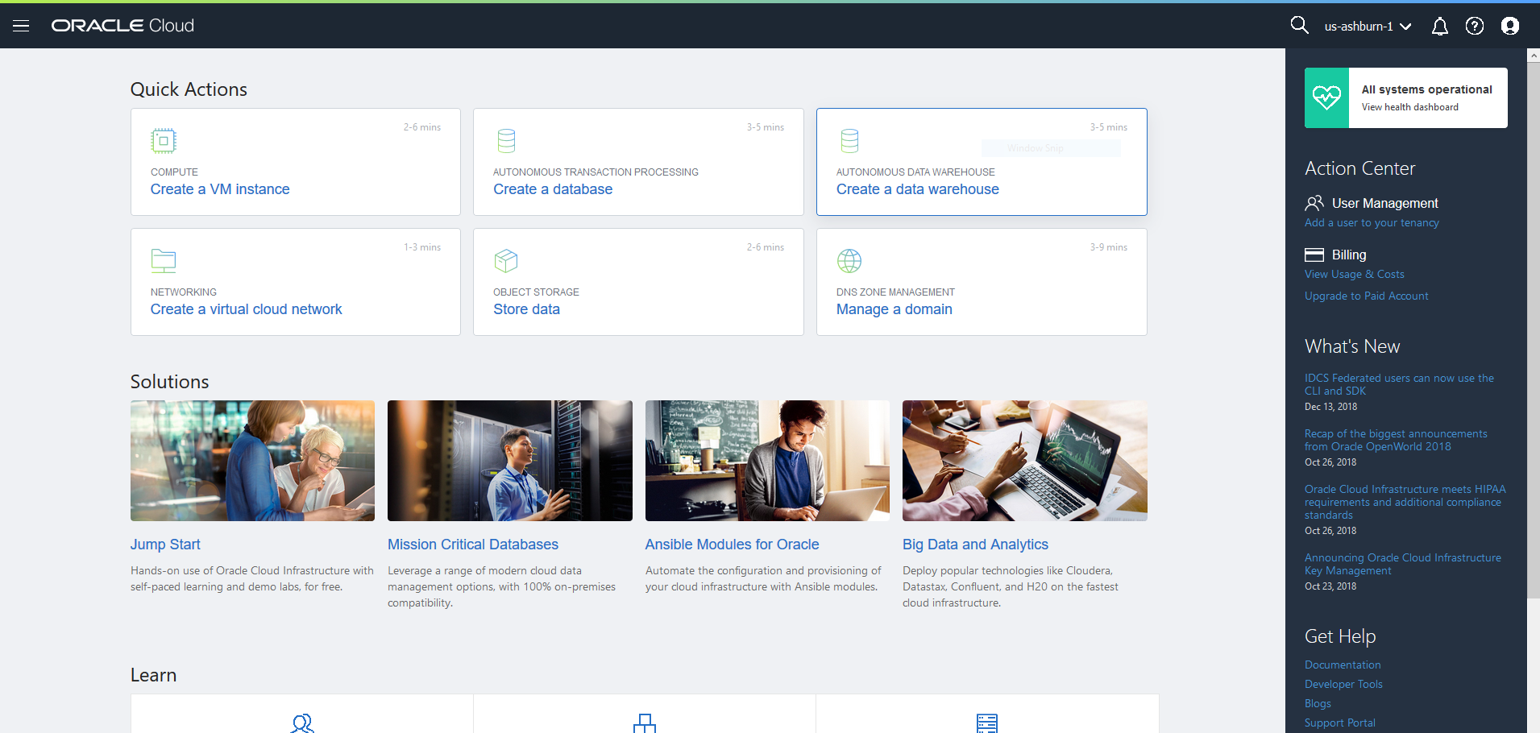Click the DNS ZONE MANAGEMENT label

pos(895,292)
